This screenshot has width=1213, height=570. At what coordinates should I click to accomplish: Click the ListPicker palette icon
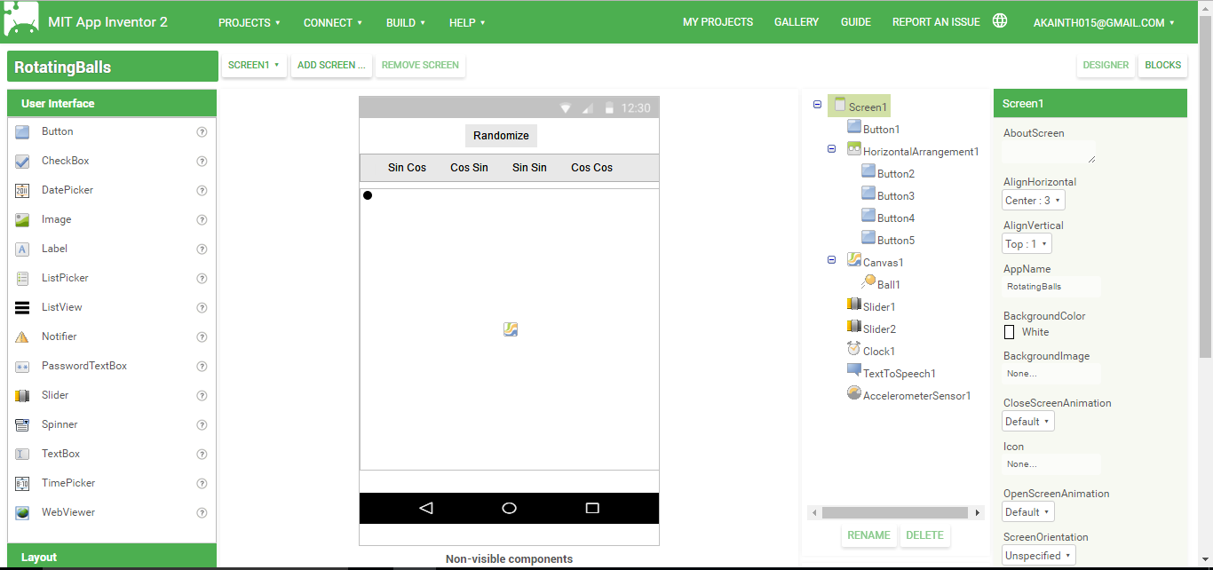pos(23,278)
